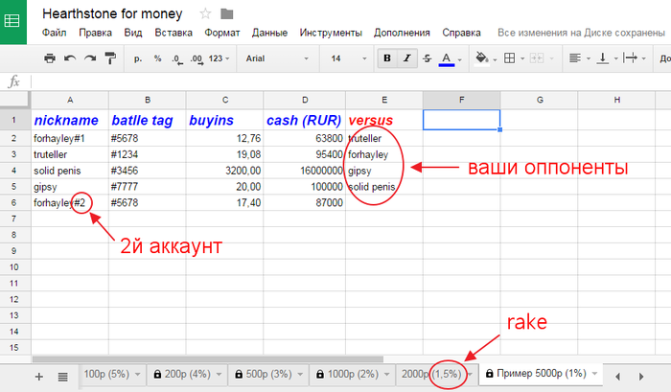Click into the formula bar
Image resolution: width=671 pixels, height=392 pixels.
[351, 81]
